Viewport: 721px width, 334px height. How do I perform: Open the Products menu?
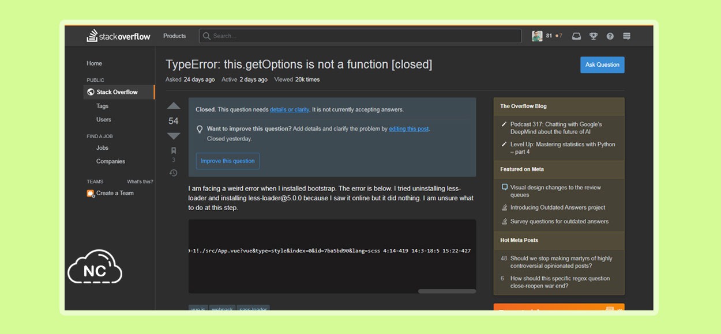[174, 36]
